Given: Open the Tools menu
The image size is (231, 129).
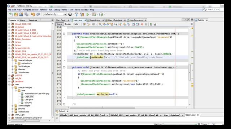Looking at the screenshot, I should [x=77, y=10].
